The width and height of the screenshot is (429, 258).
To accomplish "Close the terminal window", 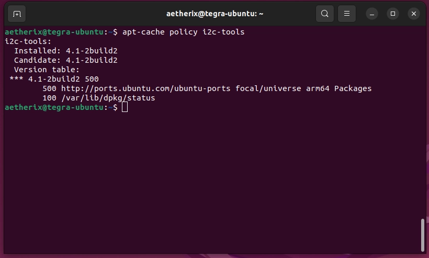I will [x=414, y=14].
